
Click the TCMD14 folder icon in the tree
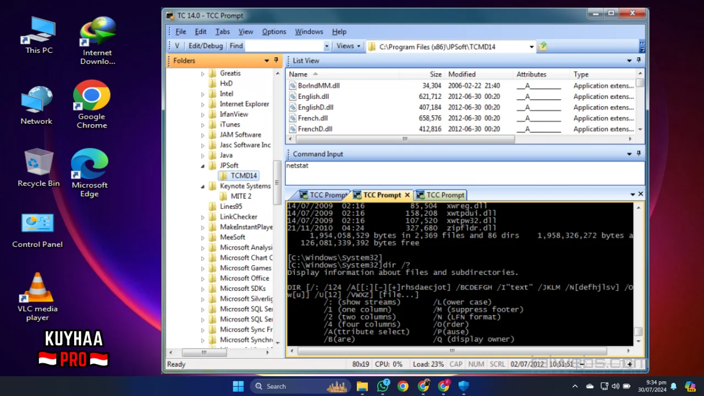(223, 175)
